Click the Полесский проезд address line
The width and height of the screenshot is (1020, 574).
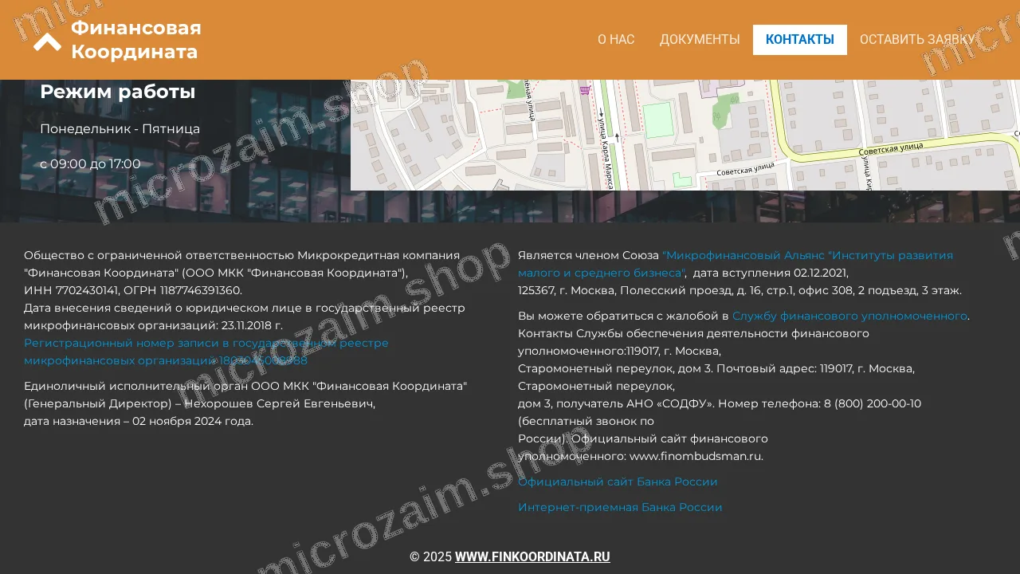(739, 290)
